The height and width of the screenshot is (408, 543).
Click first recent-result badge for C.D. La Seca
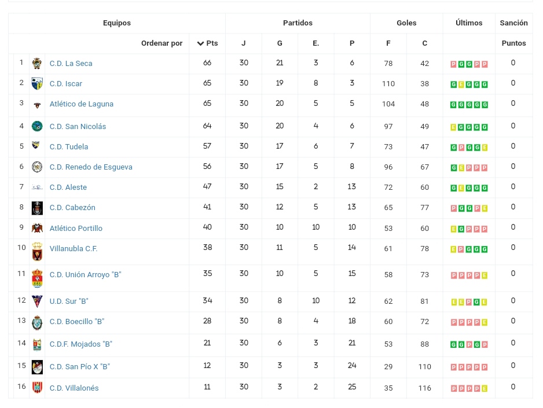pyautogui.click(x=454, y=64)
